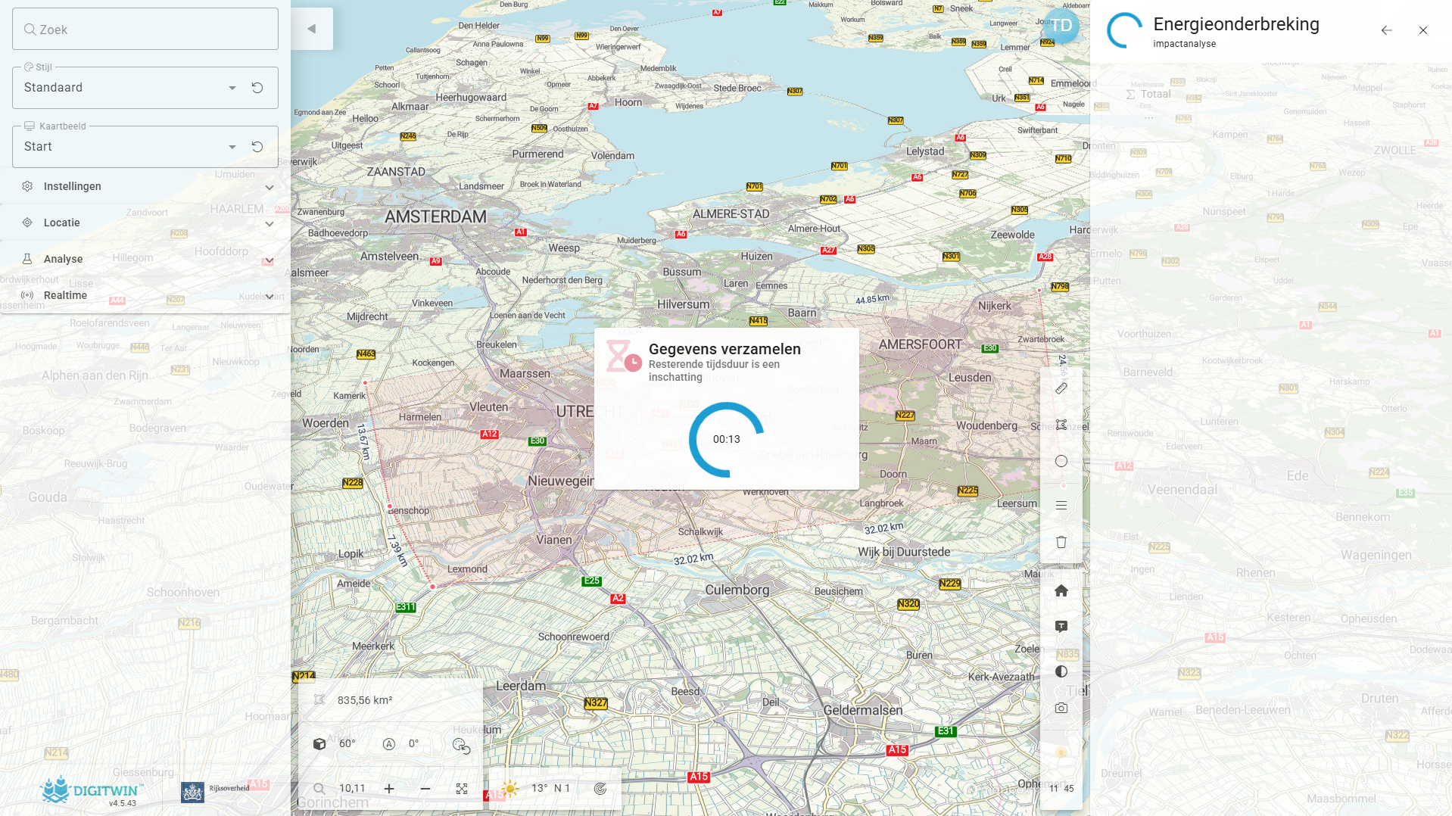
Task: Delete drawing with the trash icon
Action: 1061,542
